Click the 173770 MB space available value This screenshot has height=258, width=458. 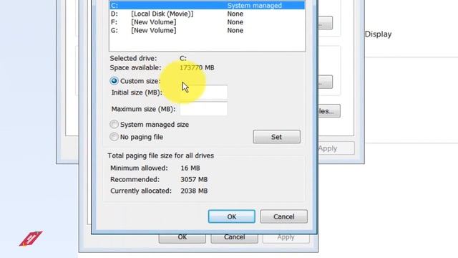click(x=197, y=67)
